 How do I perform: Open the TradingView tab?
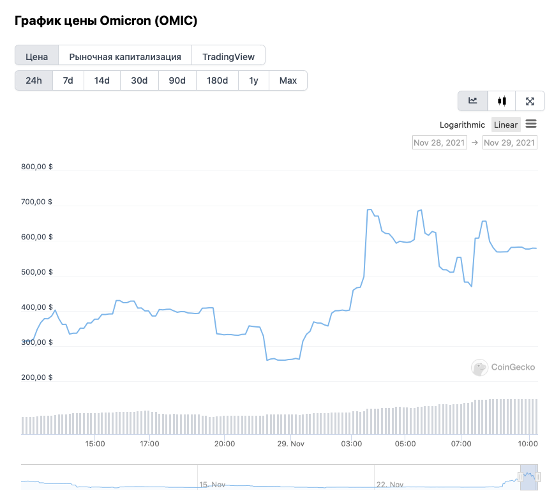(228, 56)
